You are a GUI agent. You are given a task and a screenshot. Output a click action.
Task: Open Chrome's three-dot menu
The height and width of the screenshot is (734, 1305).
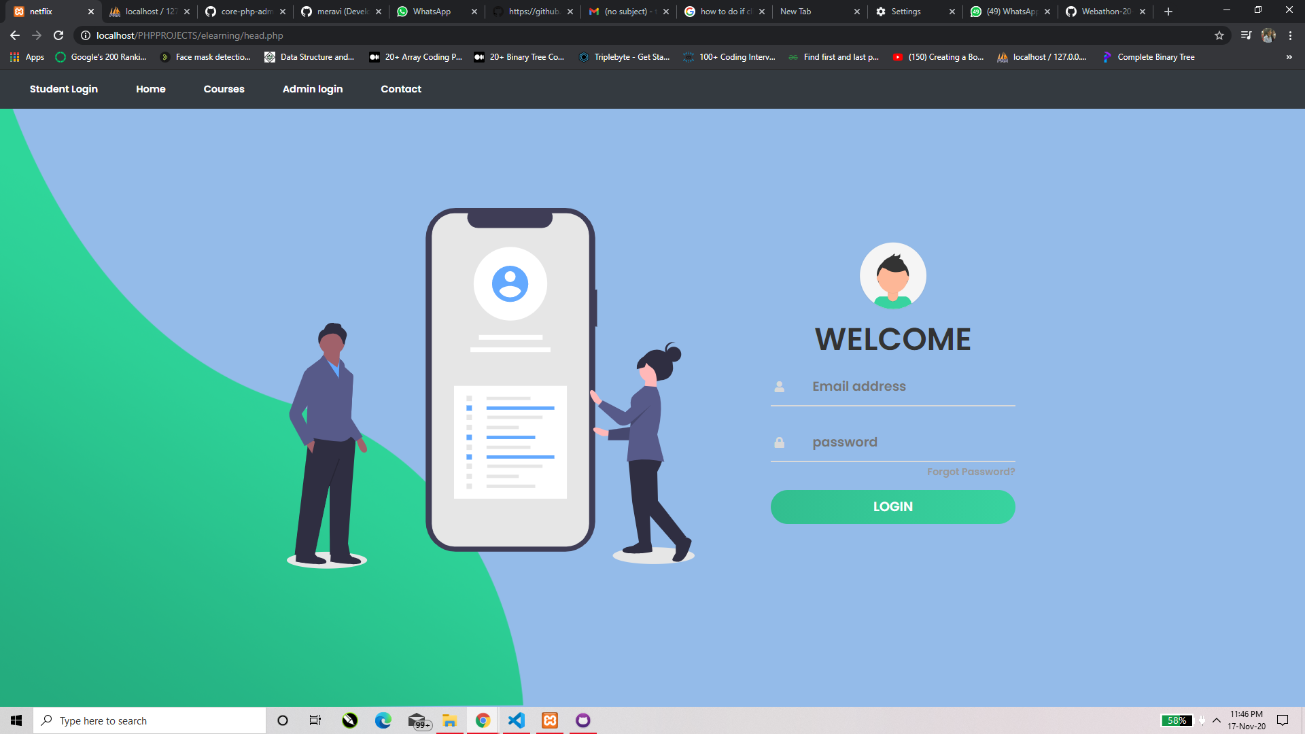1290,35
